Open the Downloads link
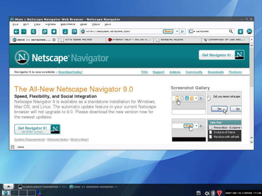Image resolution: width=262 pixels, height=196 pixels. pyautogui.click(x=216, y=72)
